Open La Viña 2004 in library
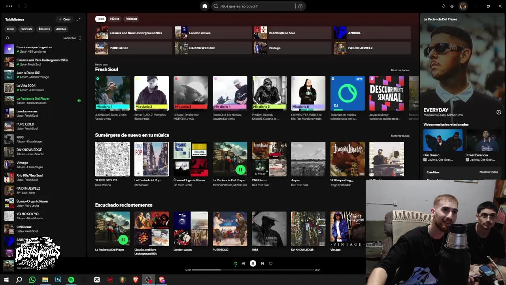Viewport: 506px width, 285px height. pyautogui.click(x=43, y=87)
